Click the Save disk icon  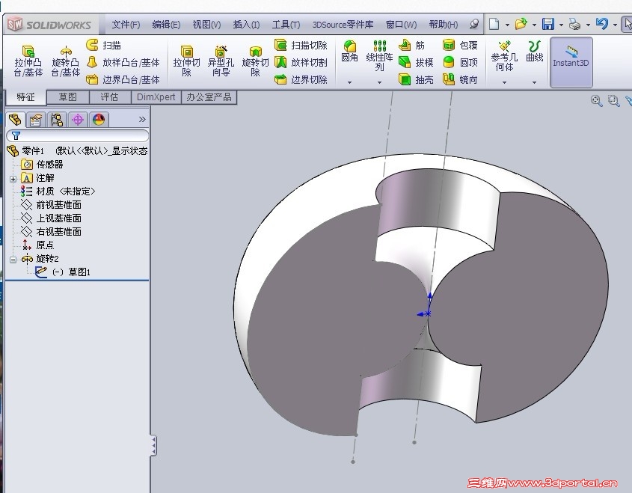tap(548, 24)
